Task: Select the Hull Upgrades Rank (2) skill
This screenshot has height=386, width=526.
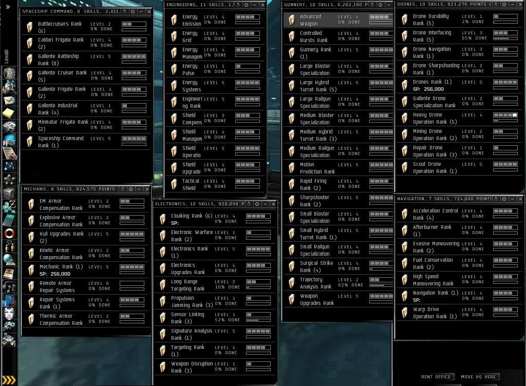Action: click(x=85, y=237)
